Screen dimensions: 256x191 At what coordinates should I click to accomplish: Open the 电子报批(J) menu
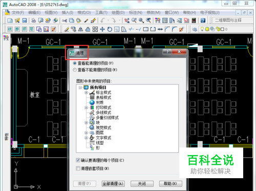210,13
